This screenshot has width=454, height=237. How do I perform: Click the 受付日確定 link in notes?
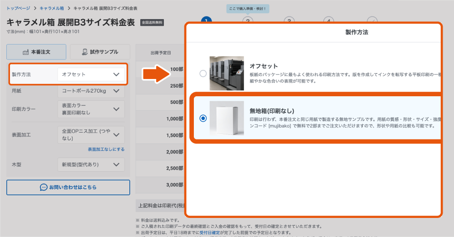210,232
